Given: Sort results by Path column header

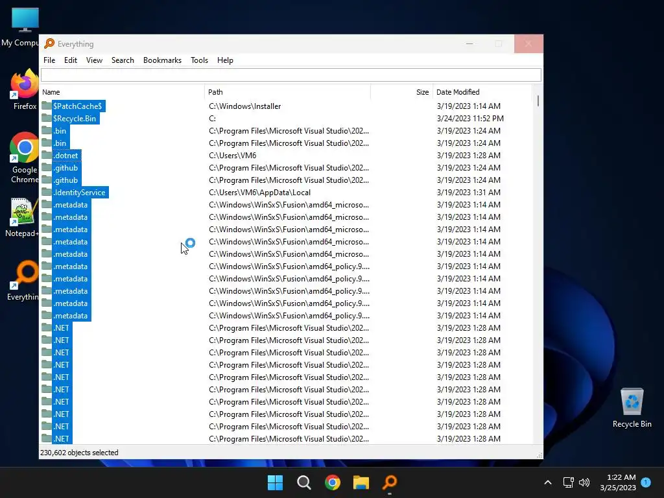Looking at the screenshot, I should pyautogui.click(x=288, y=92).
